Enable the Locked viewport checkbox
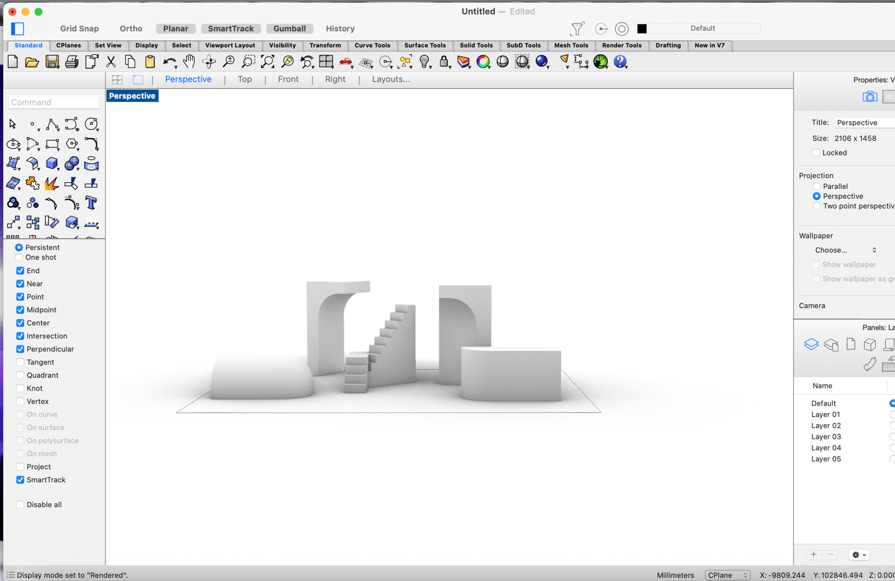 [816, 152]
